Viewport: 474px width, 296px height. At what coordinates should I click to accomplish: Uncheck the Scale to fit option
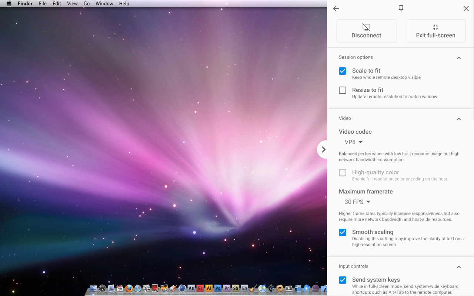click(x=342, y=71)
